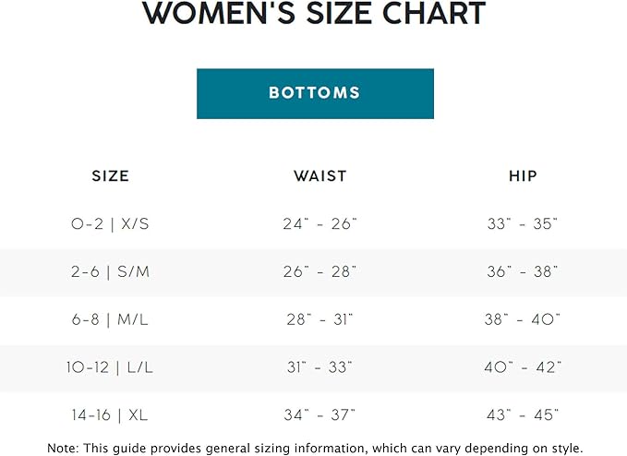This screenshot has height=456, width=627.
Task: Click the 43" - 45" hip value
Action: click(x=523, y=415)
